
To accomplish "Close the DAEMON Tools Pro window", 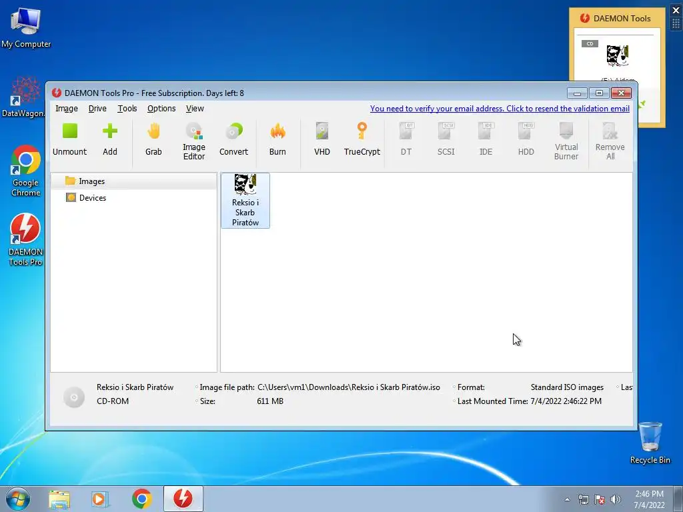I will click(621, 93).
